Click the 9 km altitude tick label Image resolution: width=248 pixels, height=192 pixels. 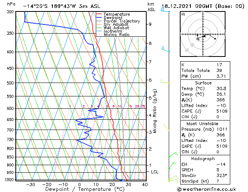point(150,24)
